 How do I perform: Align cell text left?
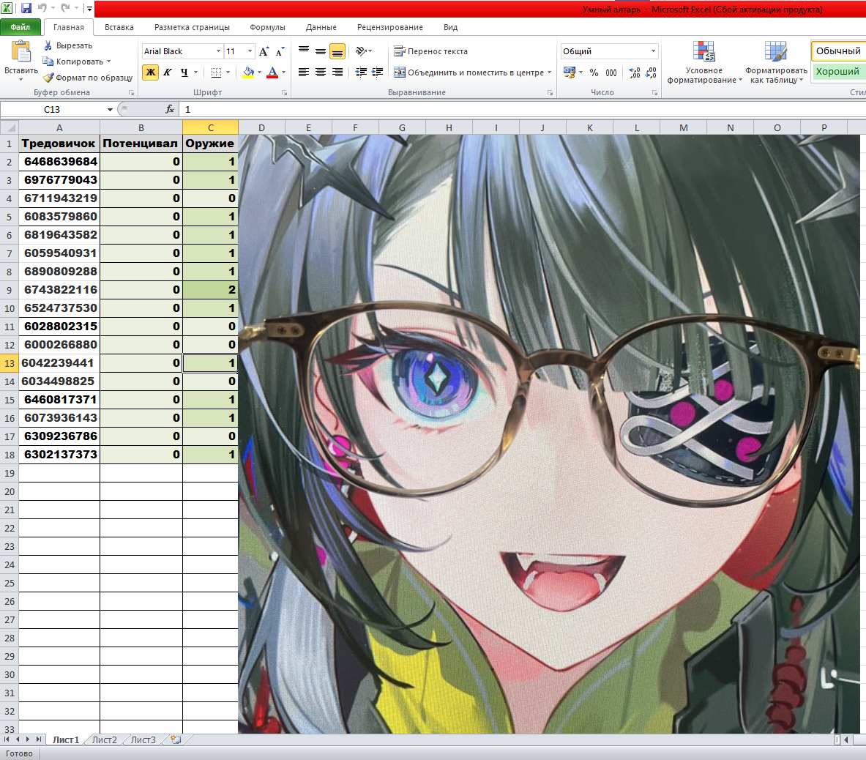[x=304, y=72]
